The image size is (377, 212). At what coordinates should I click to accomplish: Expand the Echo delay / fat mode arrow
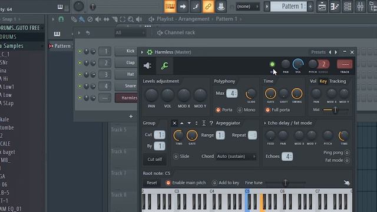[265, 123]
